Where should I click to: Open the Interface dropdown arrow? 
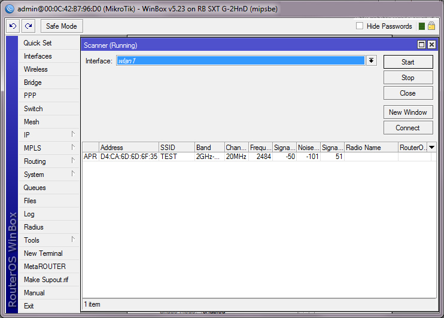(371, 61)
